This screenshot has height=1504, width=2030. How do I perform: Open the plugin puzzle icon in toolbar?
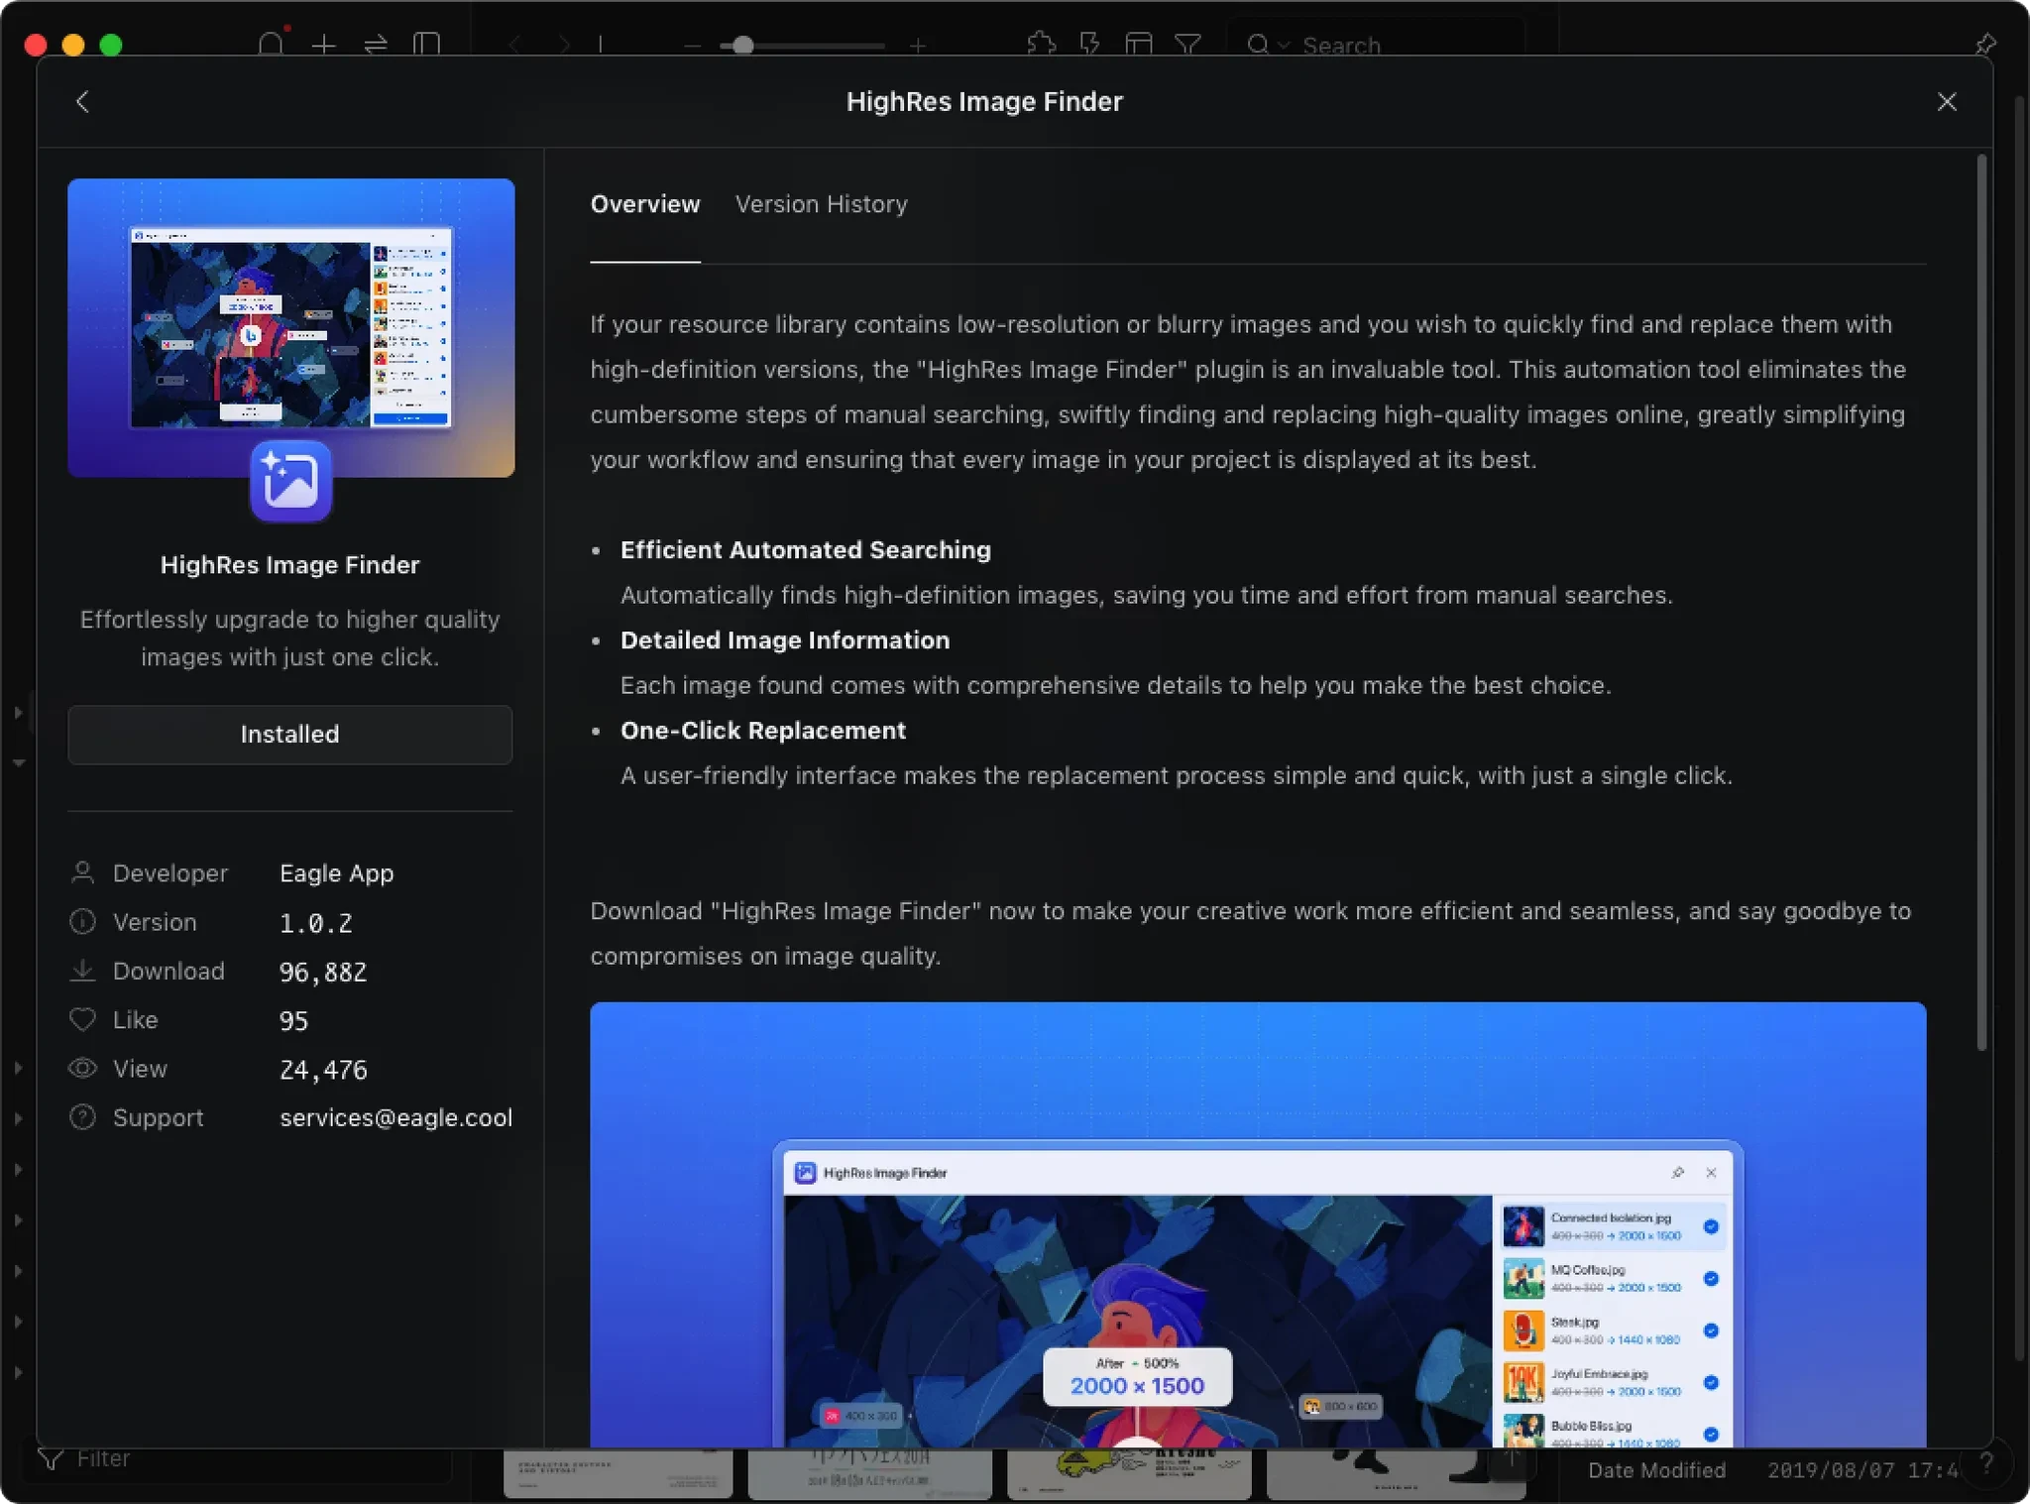[1042, 44]
